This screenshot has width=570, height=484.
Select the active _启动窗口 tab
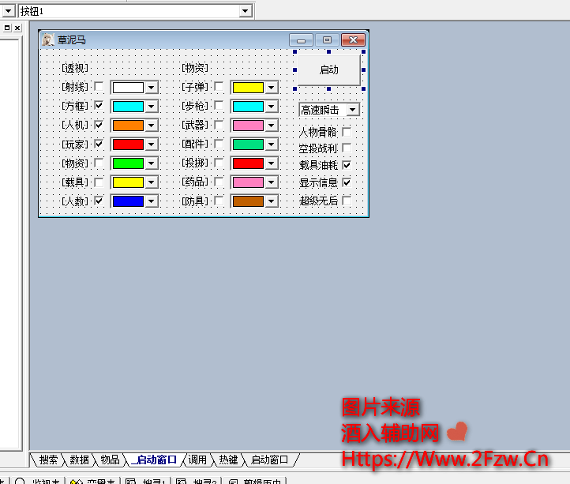tap(155, 460)
